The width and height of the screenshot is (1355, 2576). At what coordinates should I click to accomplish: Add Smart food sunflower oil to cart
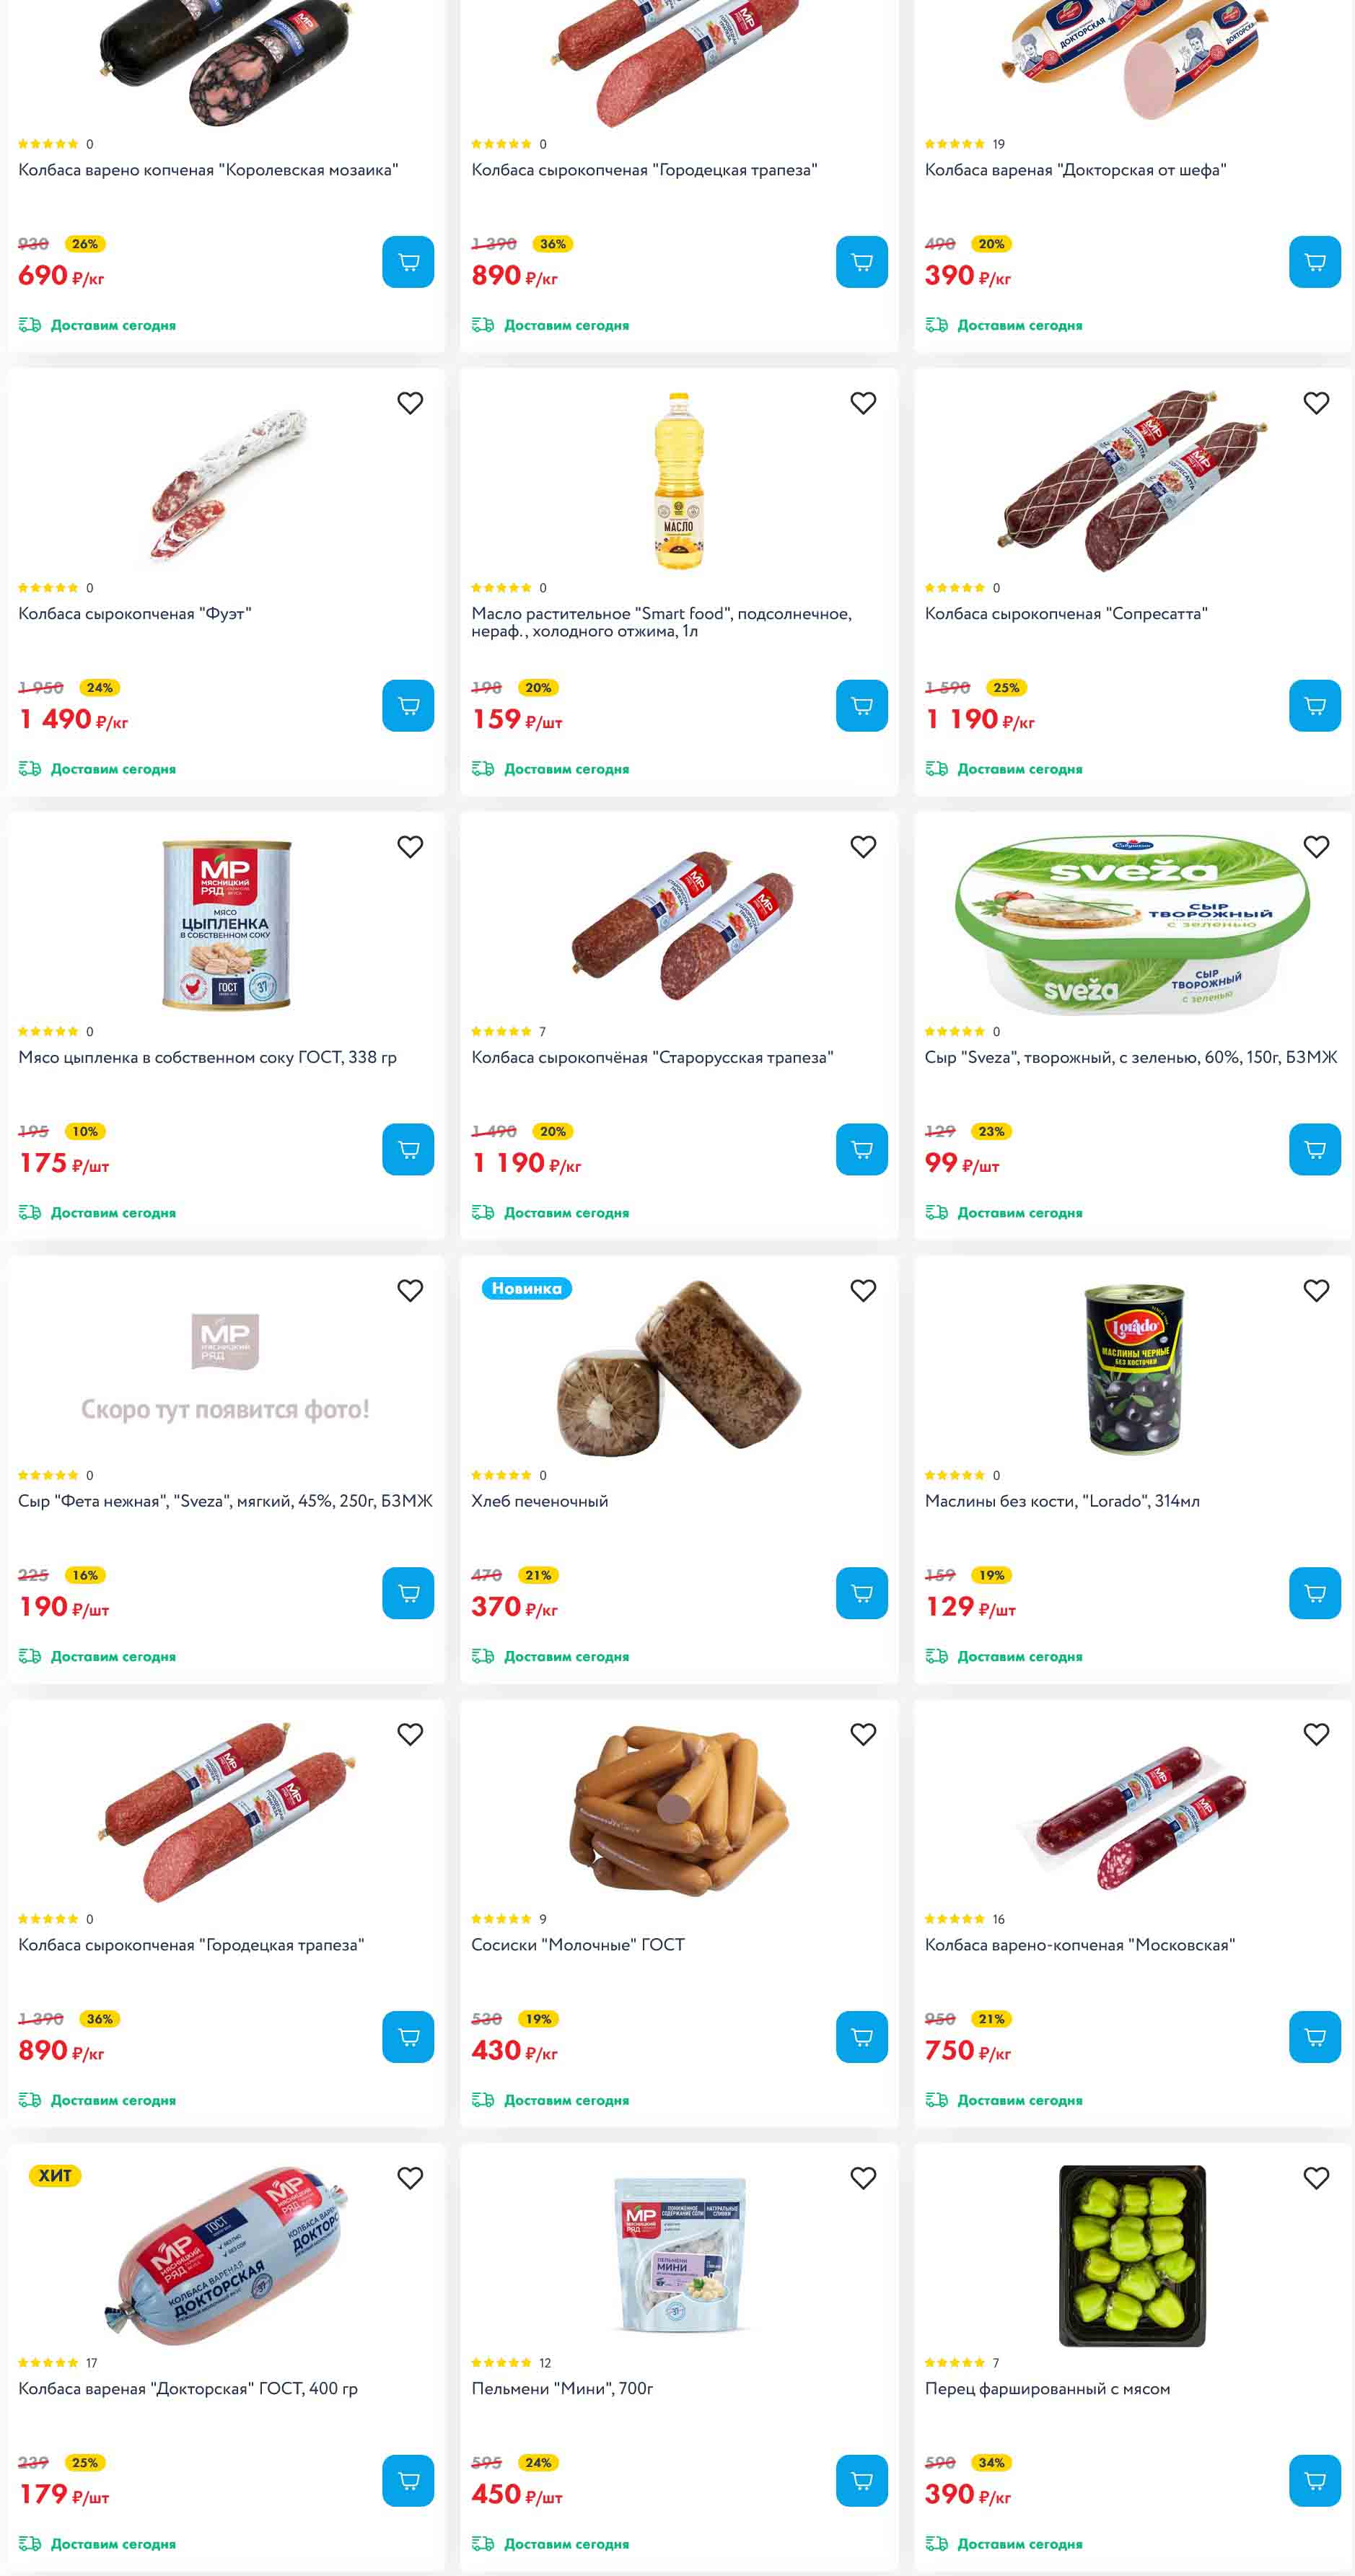pos(862,706)
